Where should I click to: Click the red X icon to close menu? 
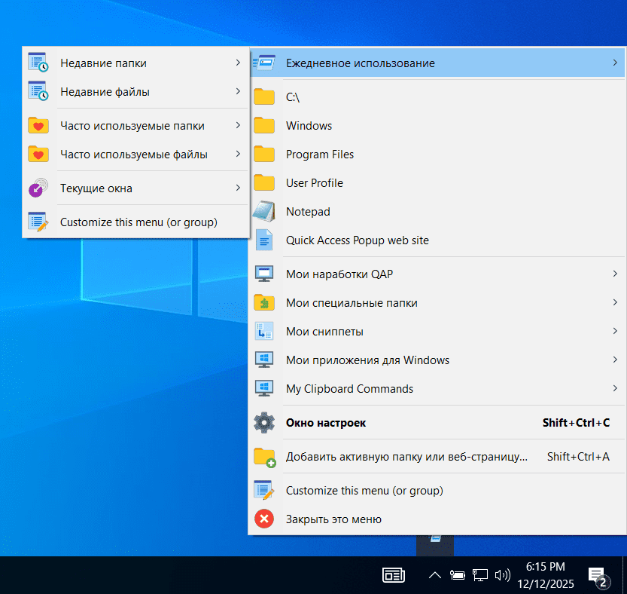point(264,519)
